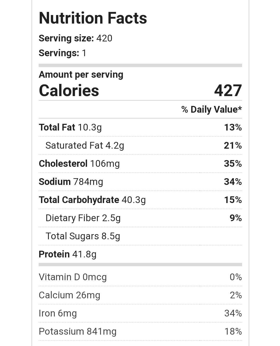Click the 18% value for Potassium
The image size is (280, 346).
click(233, 331)
